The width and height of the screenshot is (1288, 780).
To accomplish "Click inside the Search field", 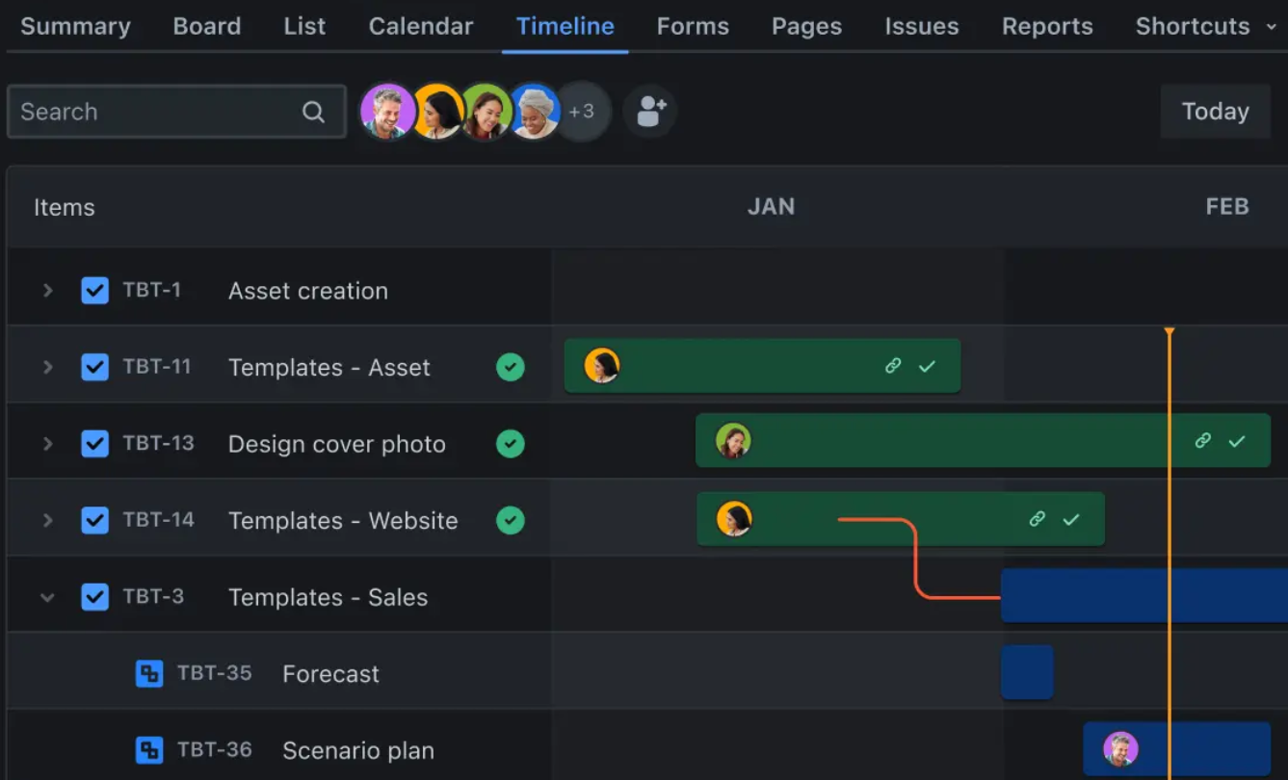I will [154, 112].
